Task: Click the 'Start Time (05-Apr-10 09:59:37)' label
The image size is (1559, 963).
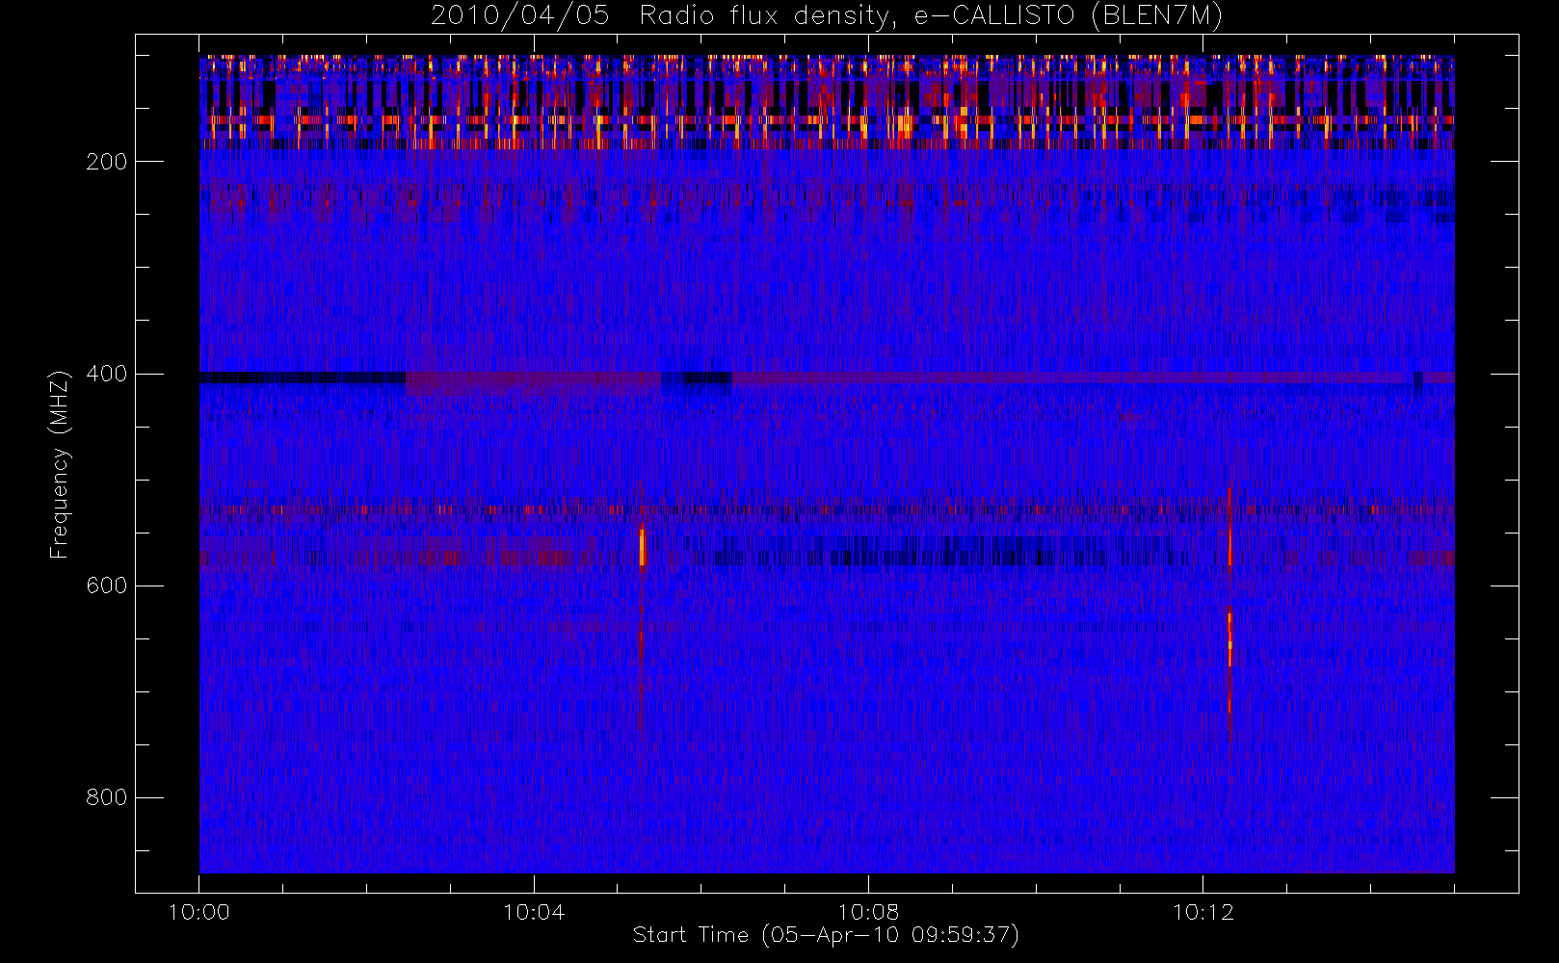Action: [826, 935]
